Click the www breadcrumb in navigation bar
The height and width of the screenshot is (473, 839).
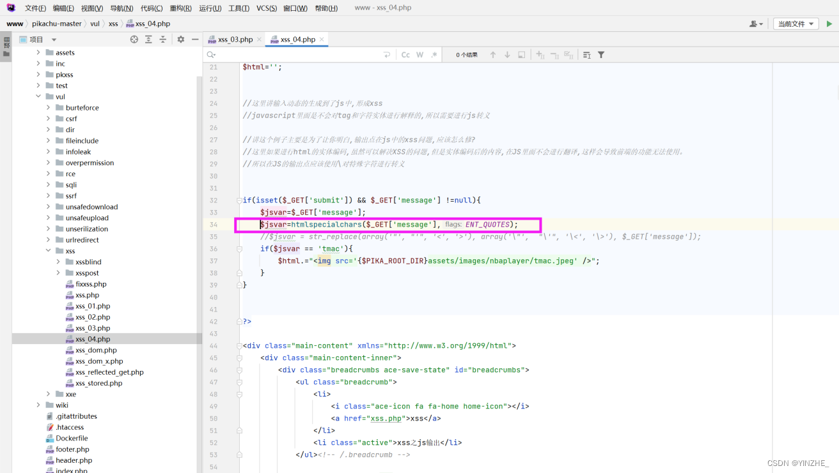[x=15, y=24]
